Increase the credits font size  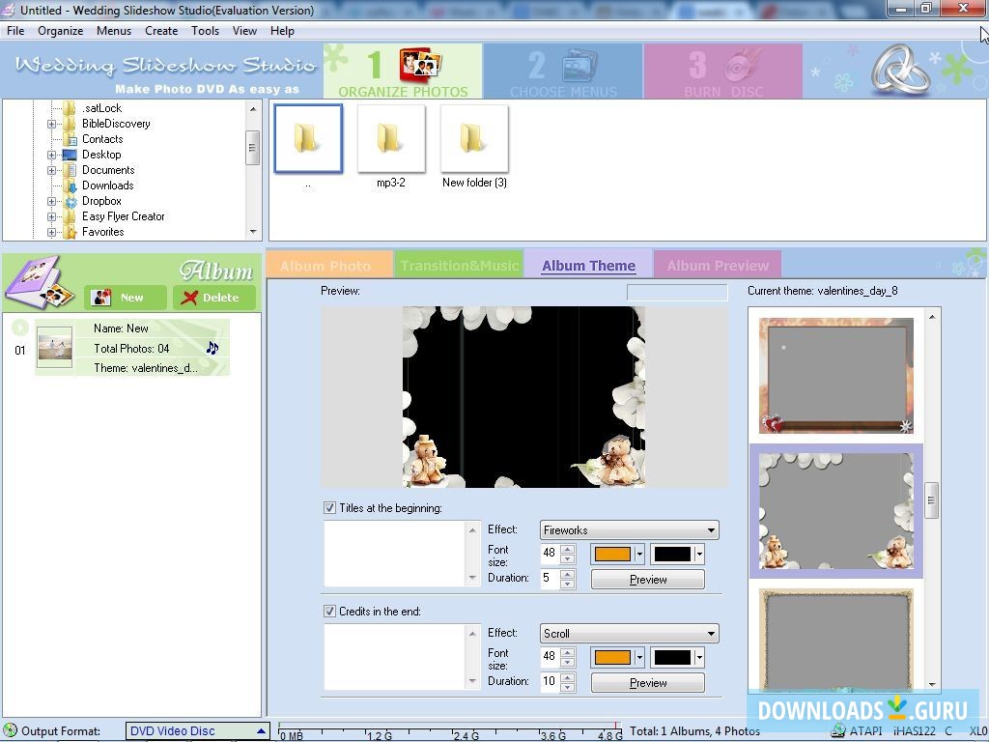point(568,652)
